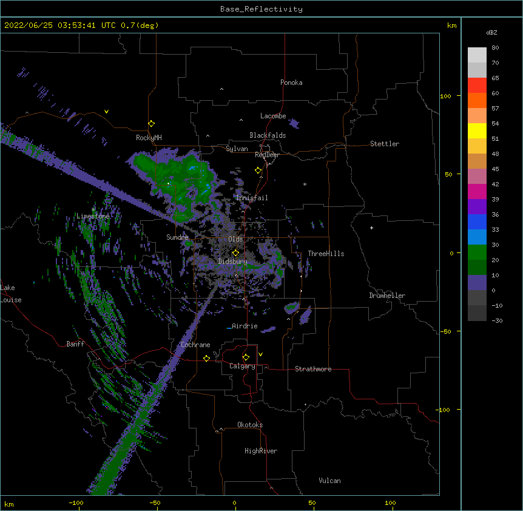Click the legend value 65
The height and width of the screenshot is (511, 523).
point(495,78)
